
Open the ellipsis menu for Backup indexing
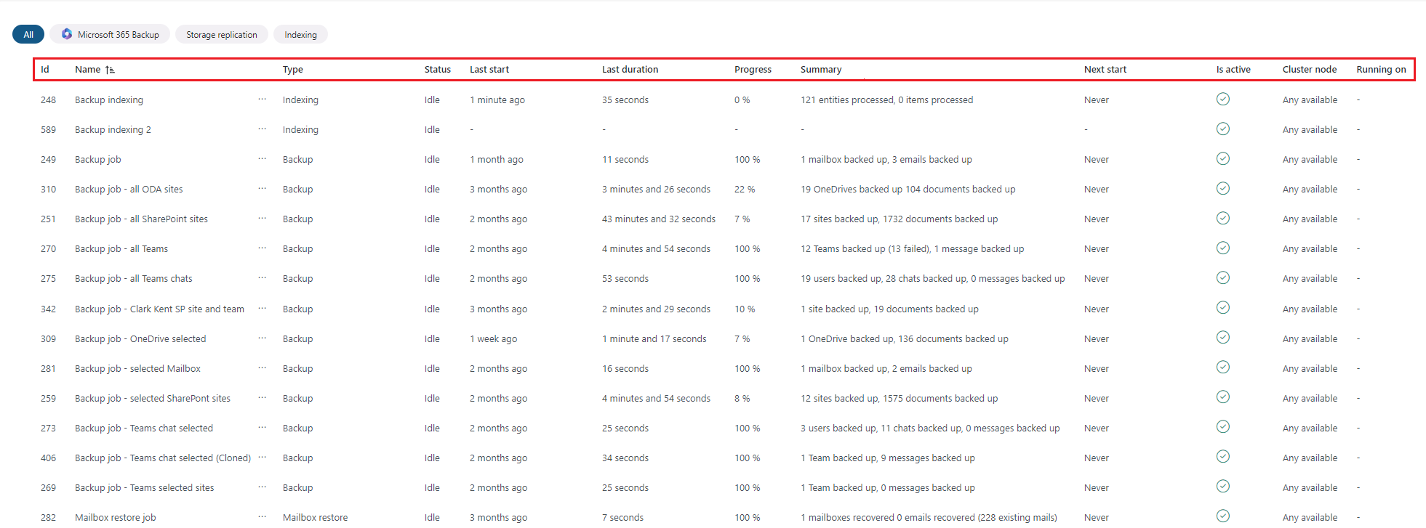tap(262, 99)
